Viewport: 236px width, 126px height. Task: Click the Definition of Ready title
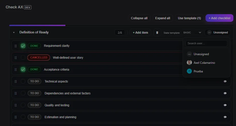[34, 32]
